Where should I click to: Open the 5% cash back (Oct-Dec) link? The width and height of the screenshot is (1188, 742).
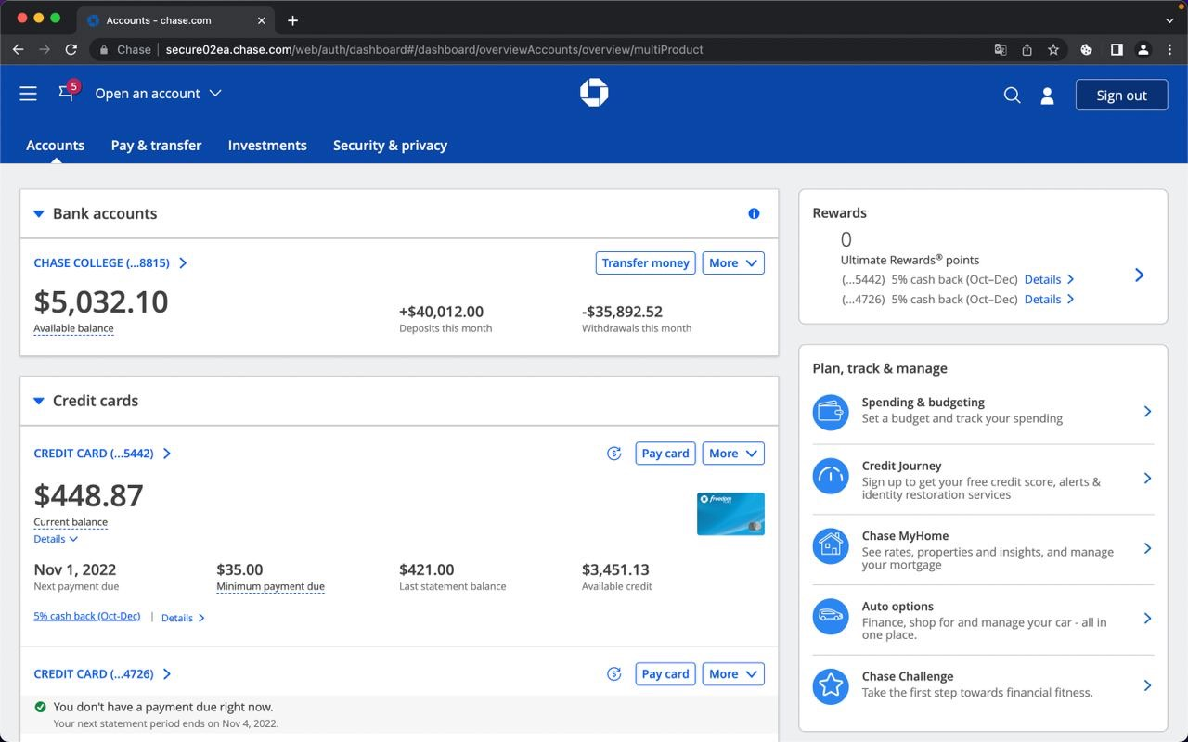coord(87,616)
